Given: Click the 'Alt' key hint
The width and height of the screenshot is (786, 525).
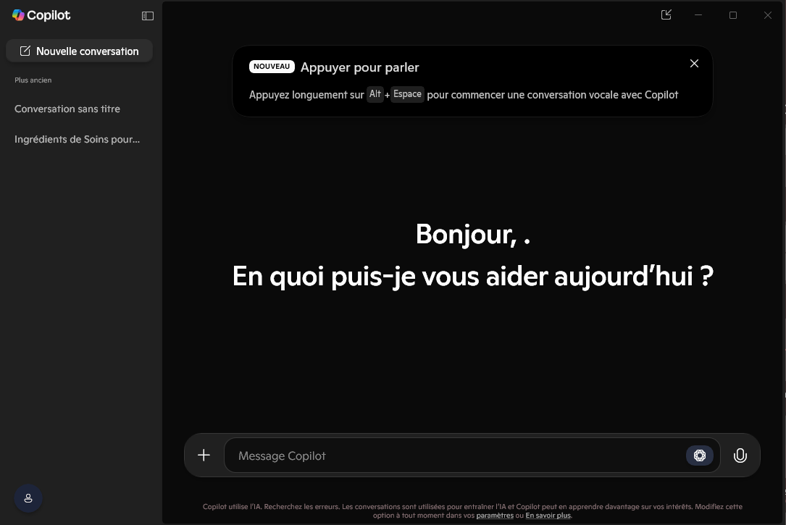Looking at the screenshot, I should click(x=375, y=94).
